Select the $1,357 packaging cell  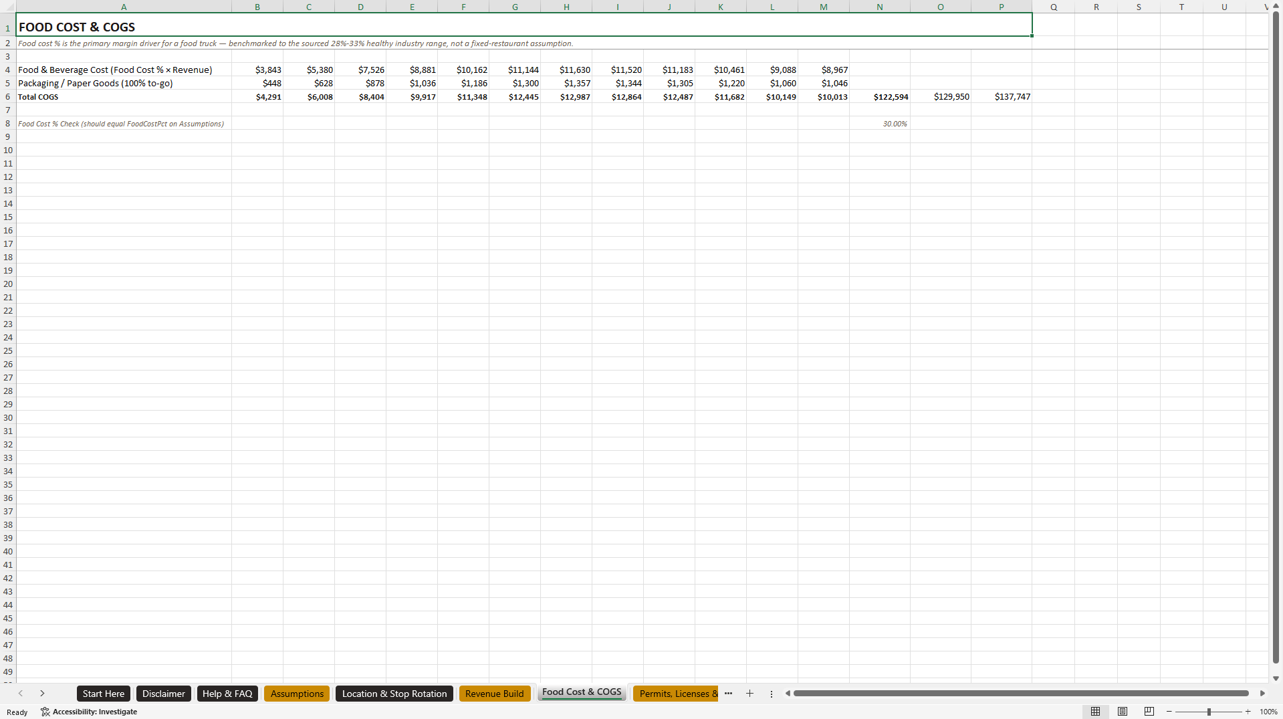tap(566, 83)
